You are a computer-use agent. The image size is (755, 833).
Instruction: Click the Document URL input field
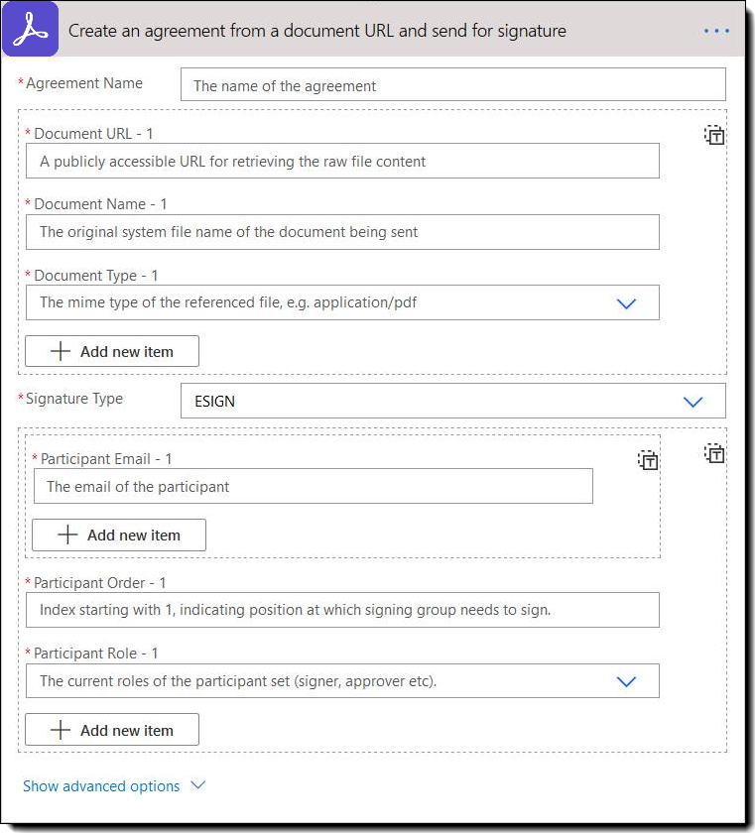point(342,161)
